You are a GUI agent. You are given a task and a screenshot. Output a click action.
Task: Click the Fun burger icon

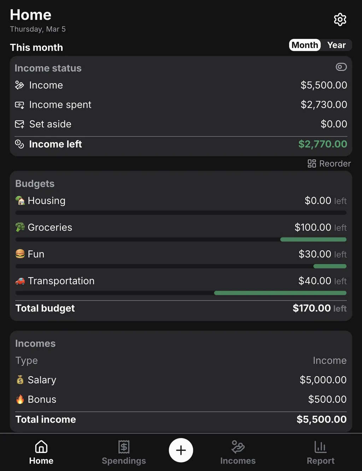tap(20, 254)
